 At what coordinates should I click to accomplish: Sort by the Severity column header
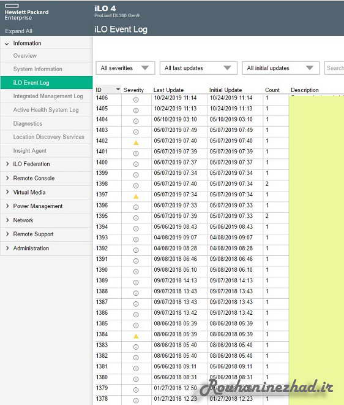[133, 90]
